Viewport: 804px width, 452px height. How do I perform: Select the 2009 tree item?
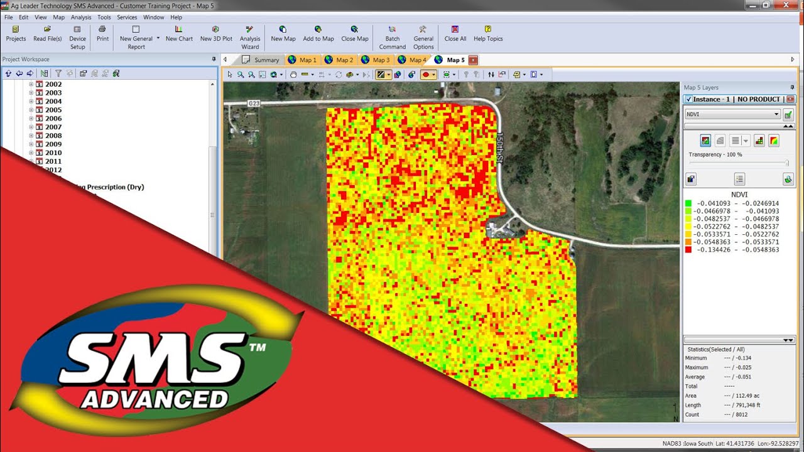coord(53,144)
